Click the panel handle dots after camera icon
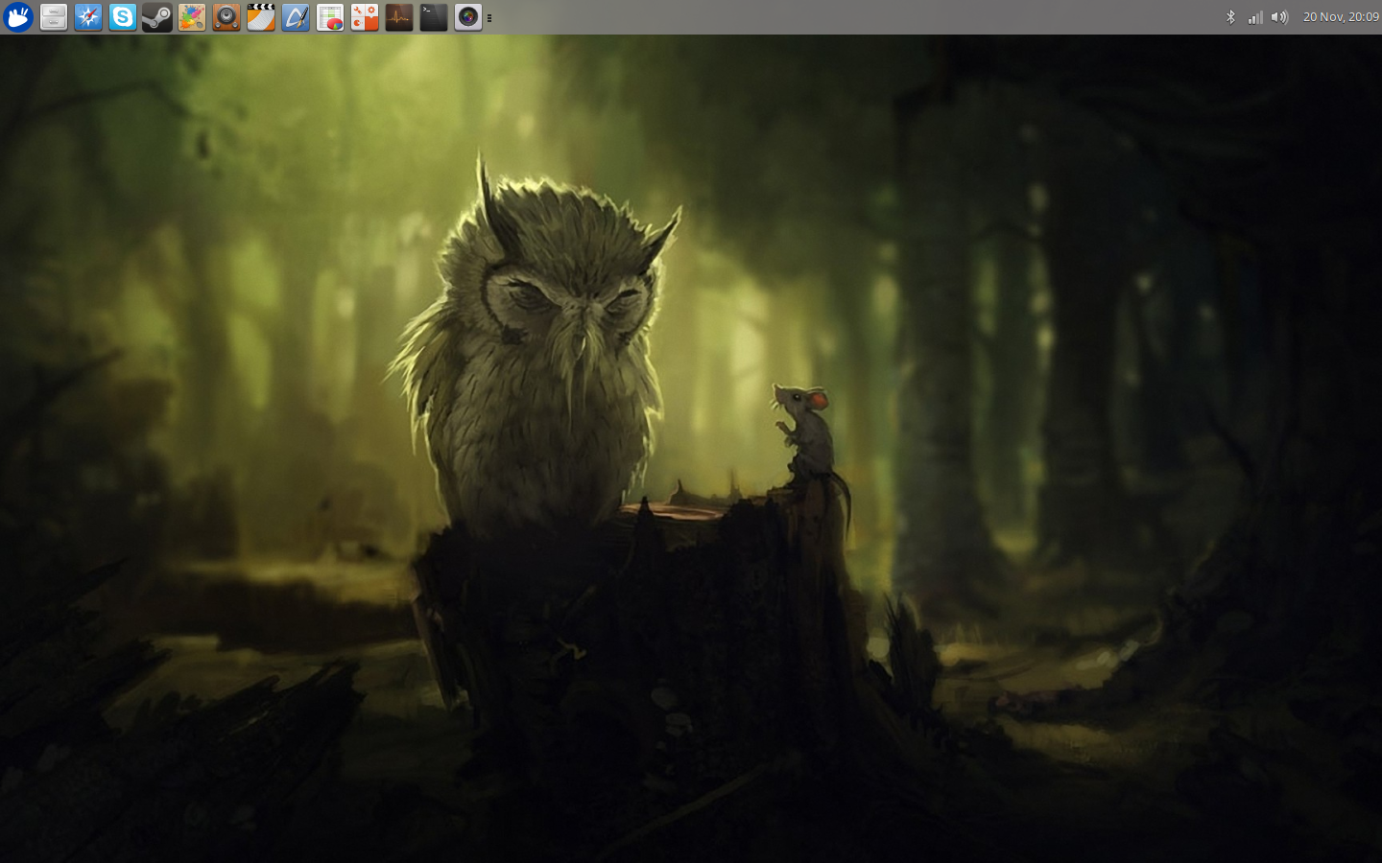This screenshot has width=1382, height=863. pos(489,17)
